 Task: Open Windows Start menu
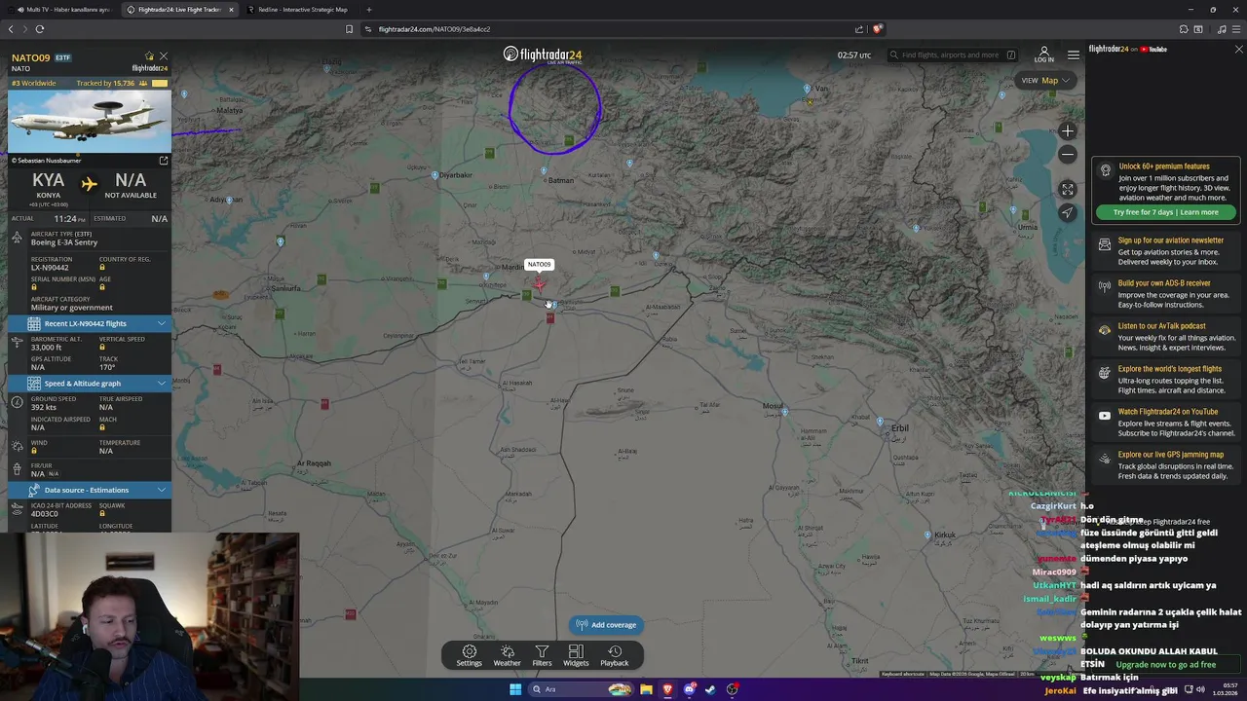click(515, 689)
